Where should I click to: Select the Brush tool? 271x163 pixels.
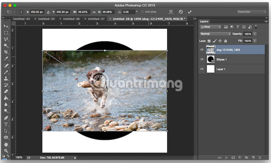tap(6, 72)
